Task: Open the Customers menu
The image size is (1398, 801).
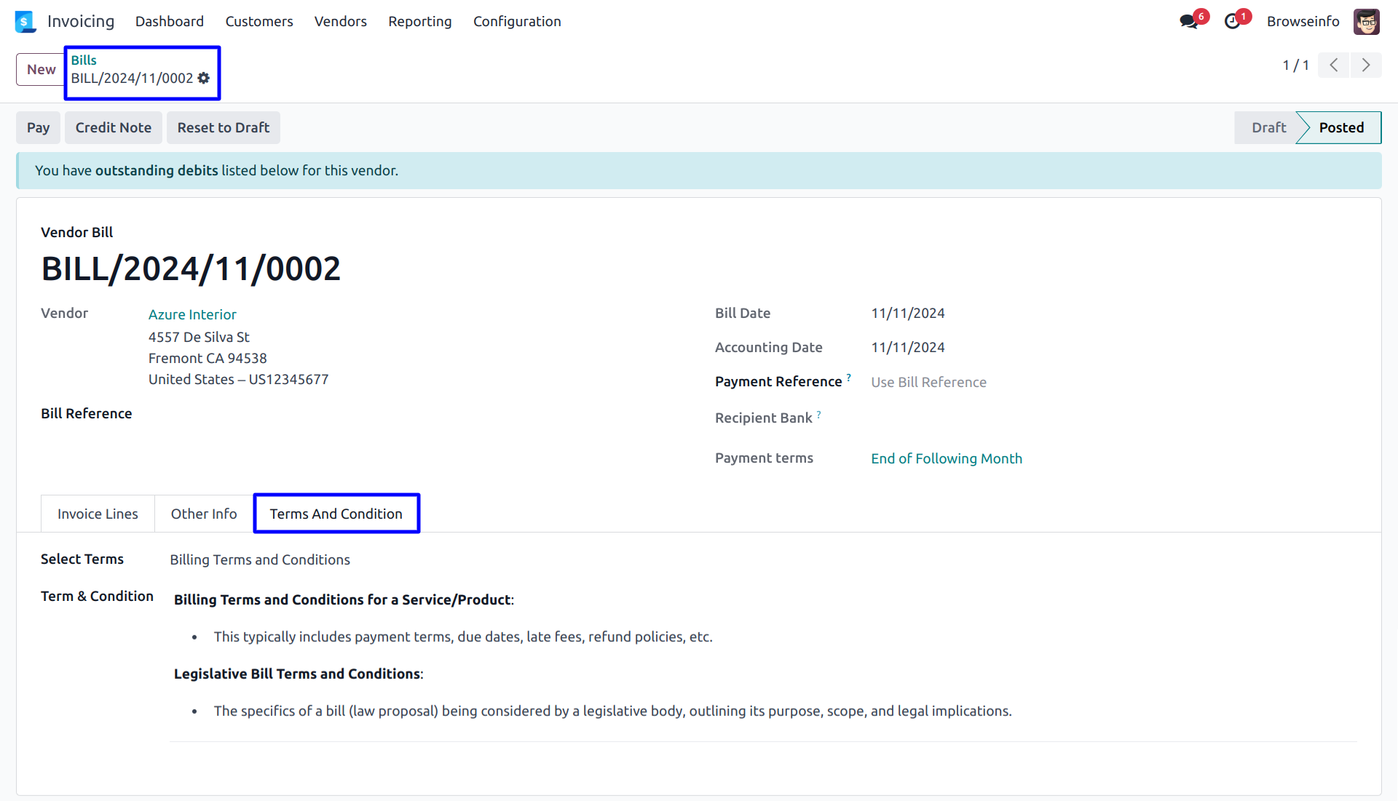Action: (259, 22)
